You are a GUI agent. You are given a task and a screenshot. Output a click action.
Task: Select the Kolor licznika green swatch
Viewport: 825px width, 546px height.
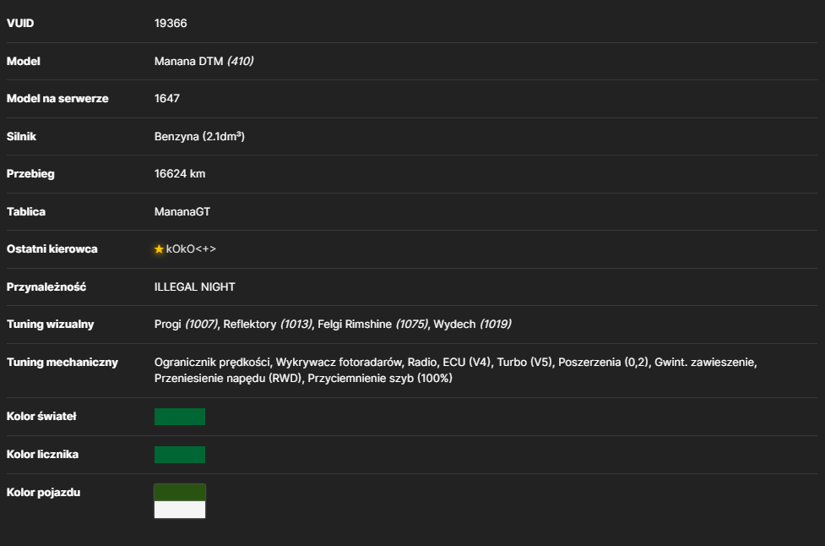[179, 455]
